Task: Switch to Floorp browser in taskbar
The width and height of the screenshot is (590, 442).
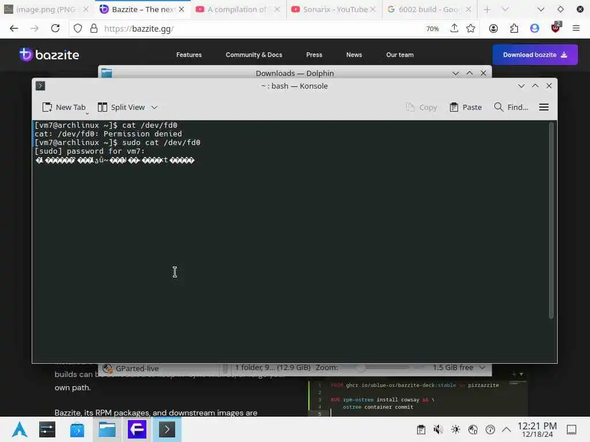Action: (137, 429)
